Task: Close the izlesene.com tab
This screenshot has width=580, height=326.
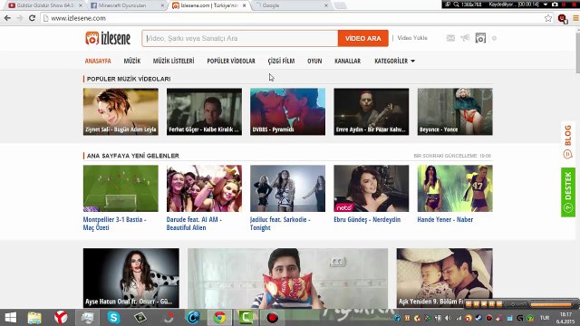Action: click(x=244, y=5)
